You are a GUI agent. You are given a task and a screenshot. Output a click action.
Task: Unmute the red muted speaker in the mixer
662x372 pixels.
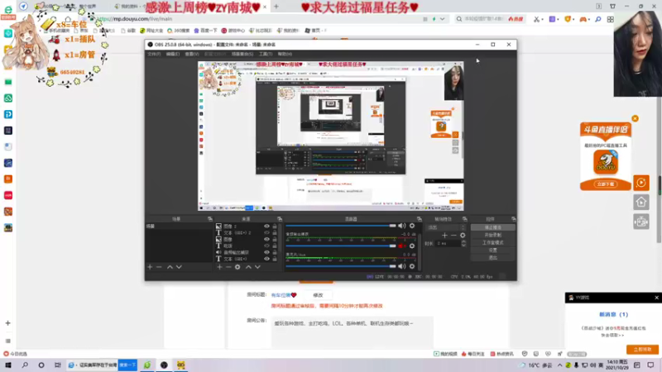[x=402, y=246]
